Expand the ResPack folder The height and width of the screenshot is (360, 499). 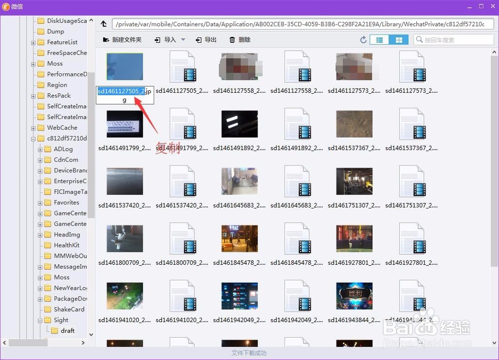pos(33,96)
